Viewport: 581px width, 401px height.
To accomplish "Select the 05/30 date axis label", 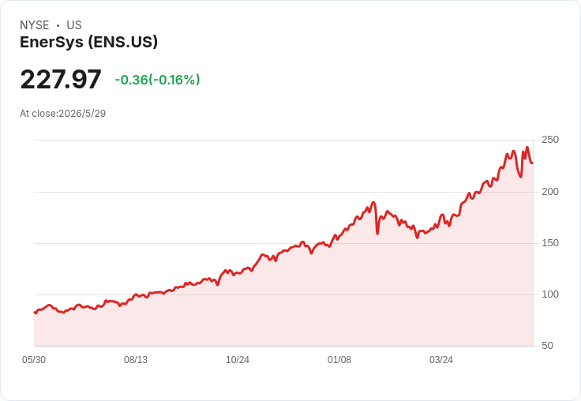I will click(x=34, y=359).
